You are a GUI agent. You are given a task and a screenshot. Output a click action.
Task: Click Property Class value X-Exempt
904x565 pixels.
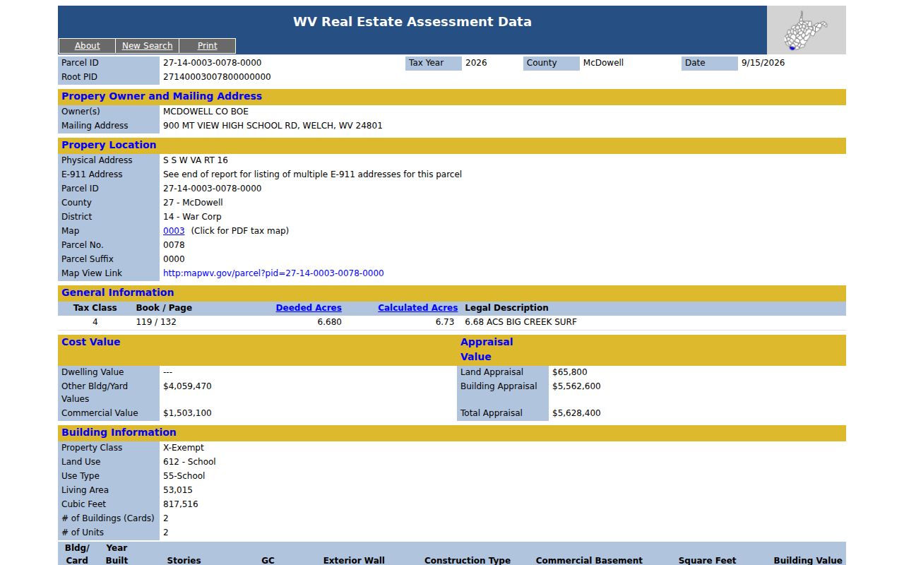(184, 448)
